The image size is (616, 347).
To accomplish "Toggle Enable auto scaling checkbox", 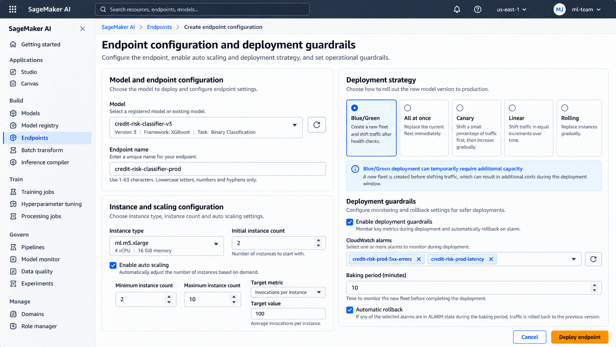I will click(113, 265).
